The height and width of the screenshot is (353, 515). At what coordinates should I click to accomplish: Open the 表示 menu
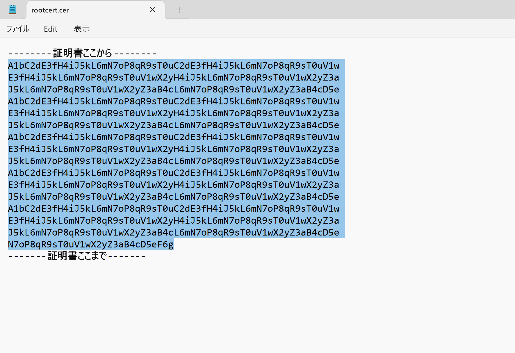[82, 29]
